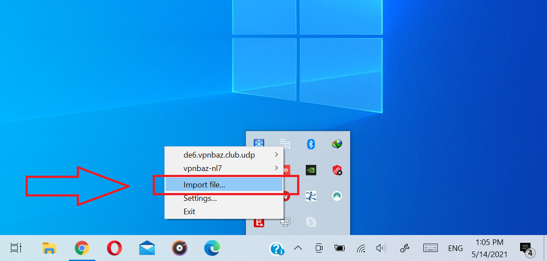Open the speaker volume control
Screen dimensions: 547x261
point(381,248)
